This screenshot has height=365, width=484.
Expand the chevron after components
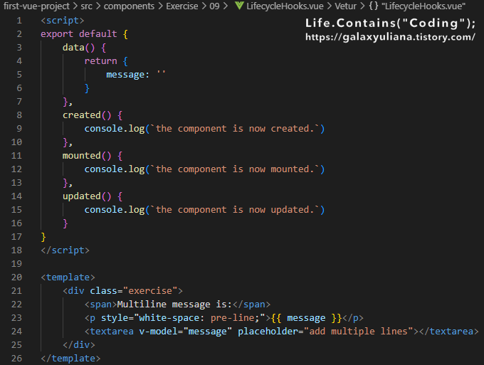click(x=160, y=6)
